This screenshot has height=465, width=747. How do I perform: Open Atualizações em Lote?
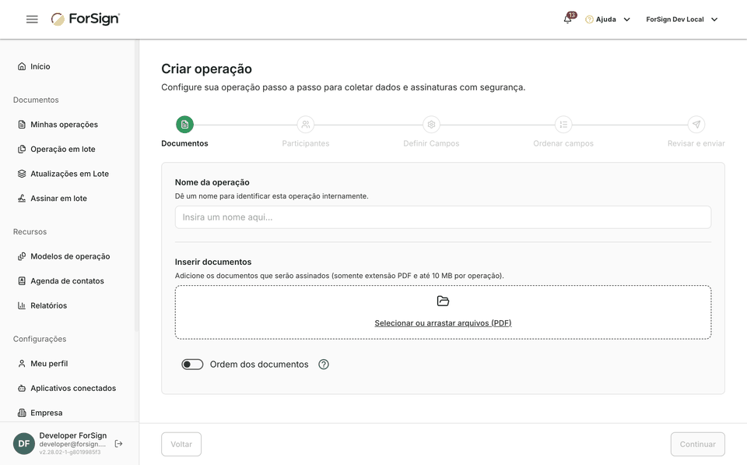pyautogui.click(x=63, y=174)
